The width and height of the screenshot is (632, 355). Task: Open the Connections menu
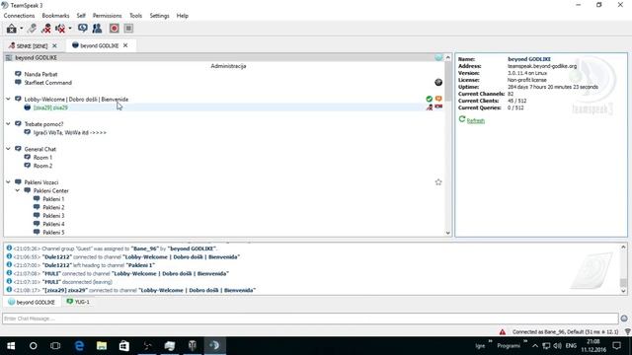point(19,16)
